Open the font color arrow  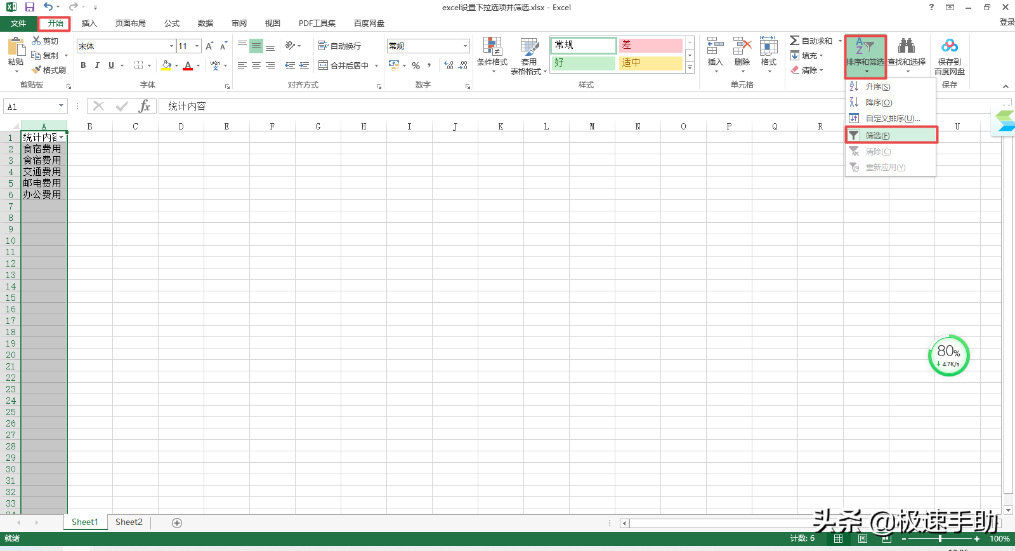[199, 65]
